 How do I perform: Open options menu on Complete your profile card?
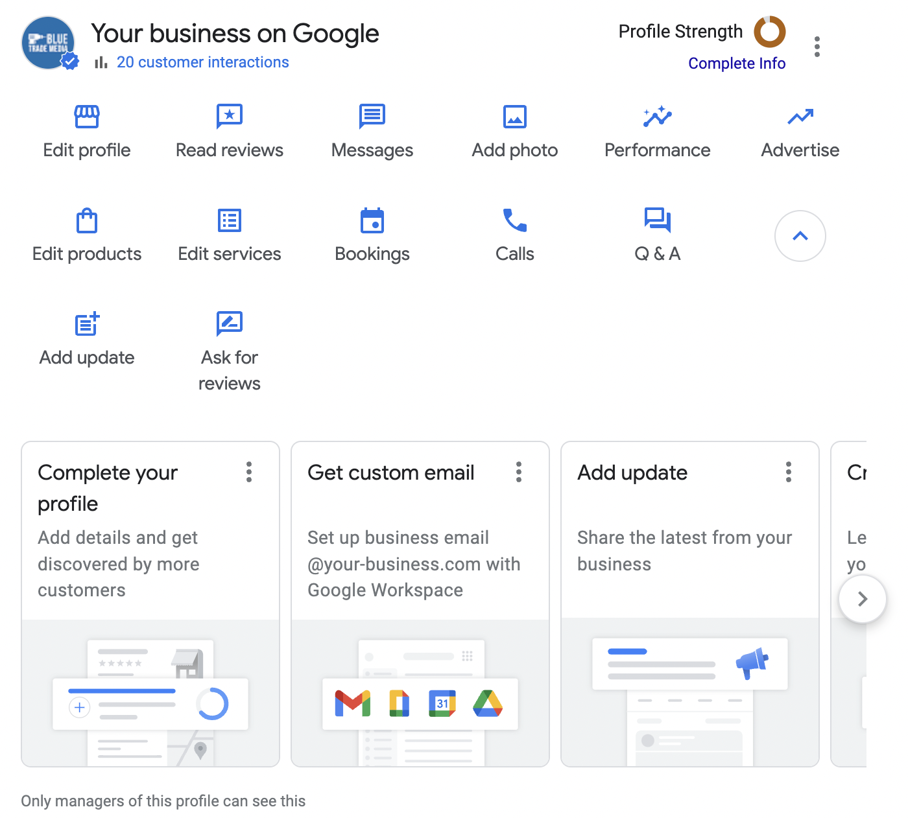(249, 472)
